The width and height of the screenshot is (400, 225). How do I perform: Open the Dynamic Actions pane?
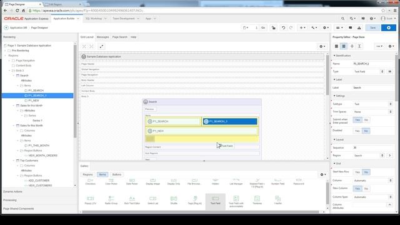tap(12, 192)
